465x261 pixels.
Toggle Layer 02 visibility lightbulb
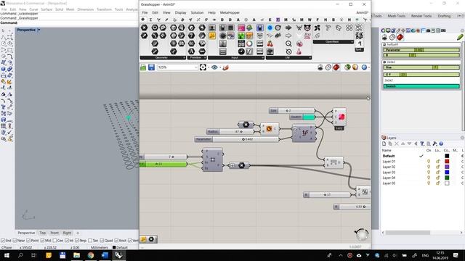click(x=429, y=167)
